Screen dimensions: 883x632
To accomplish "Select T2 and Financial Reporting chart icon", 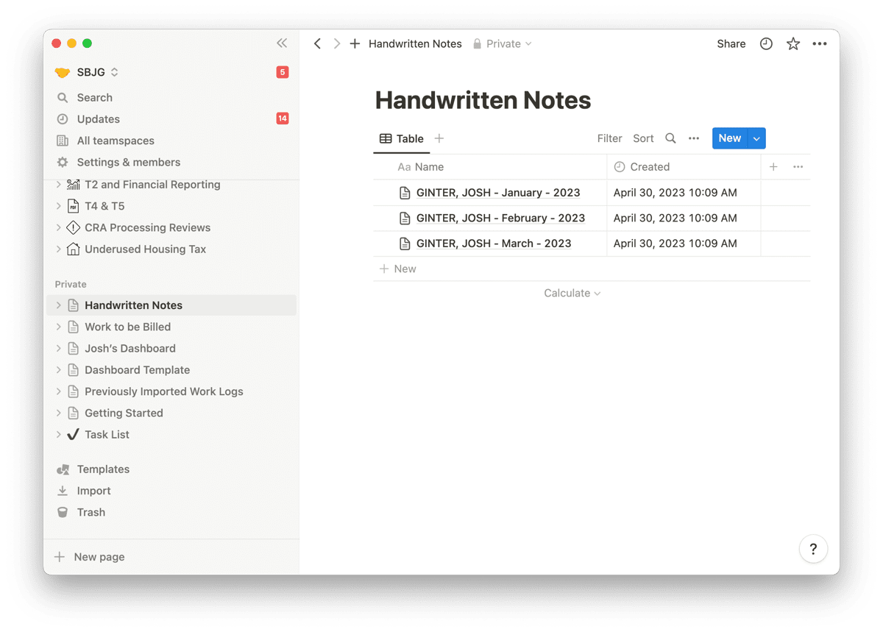I will [x=73, y=185].
